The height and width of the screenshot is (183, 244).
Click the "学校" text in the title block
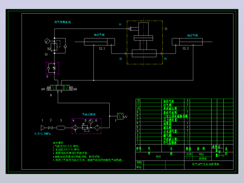coord(158,157)
